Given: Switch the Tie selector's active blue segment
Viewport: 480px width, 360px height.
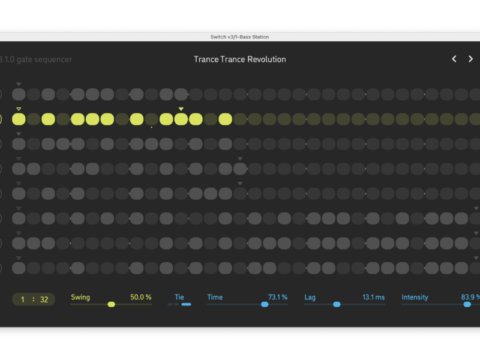Looking at the screenshot, I should coord(186,304).
